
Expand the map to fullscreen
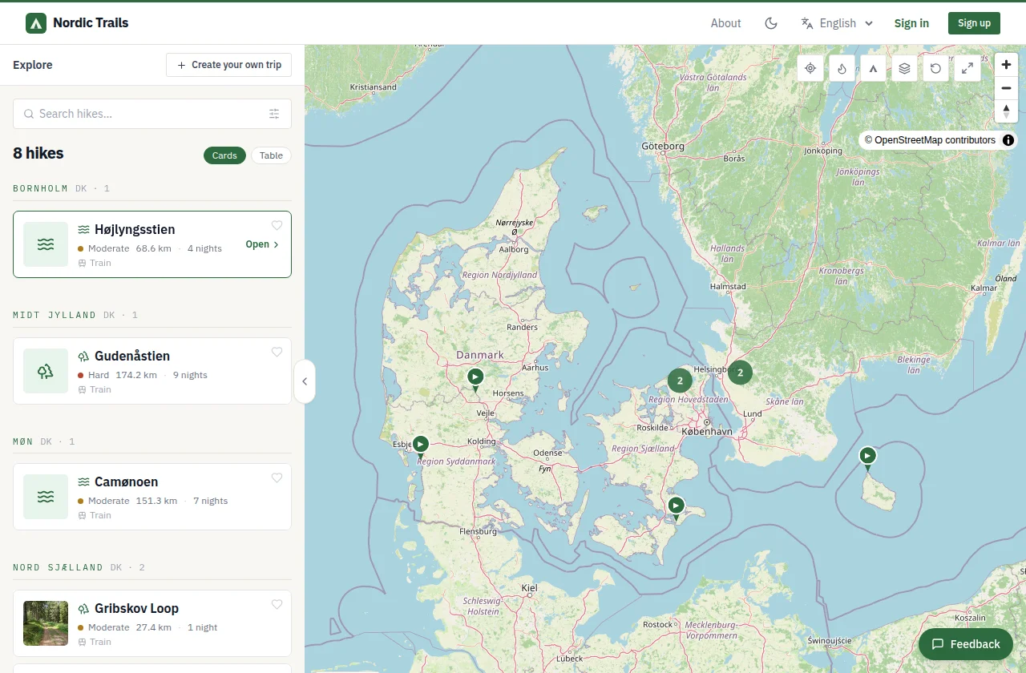pyautogui.click(x=967, y=68)
